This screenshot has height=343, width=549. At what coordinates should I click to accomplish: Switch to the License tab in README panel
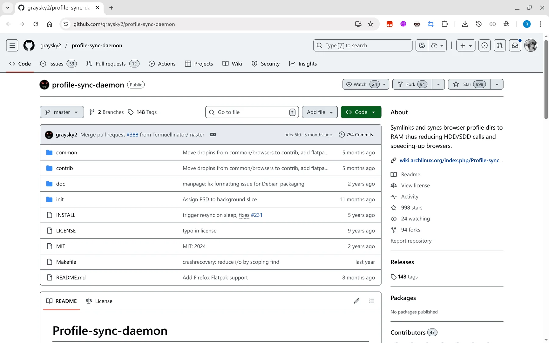(99, 301)
